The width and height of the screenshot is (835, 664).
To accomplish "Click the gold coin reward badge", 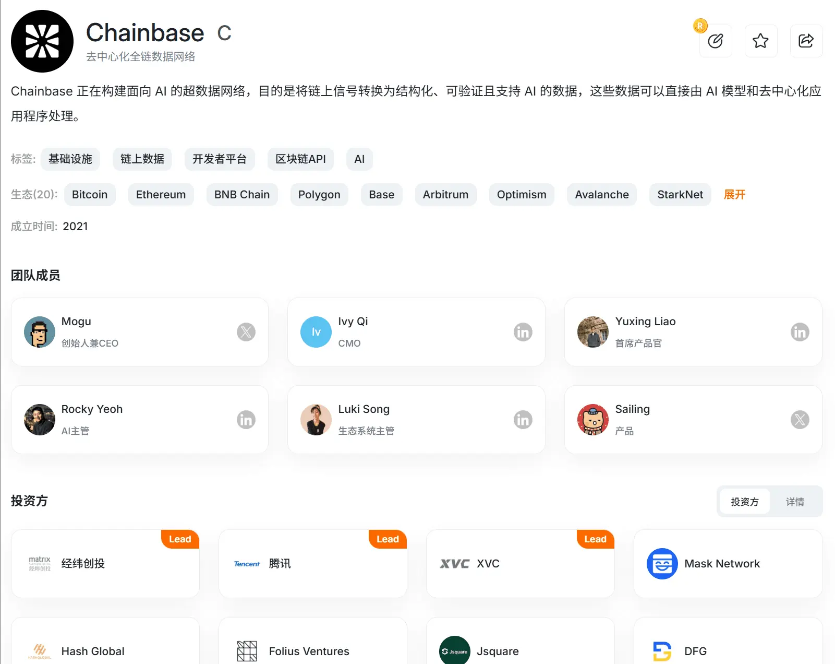I will click(700, 26).
